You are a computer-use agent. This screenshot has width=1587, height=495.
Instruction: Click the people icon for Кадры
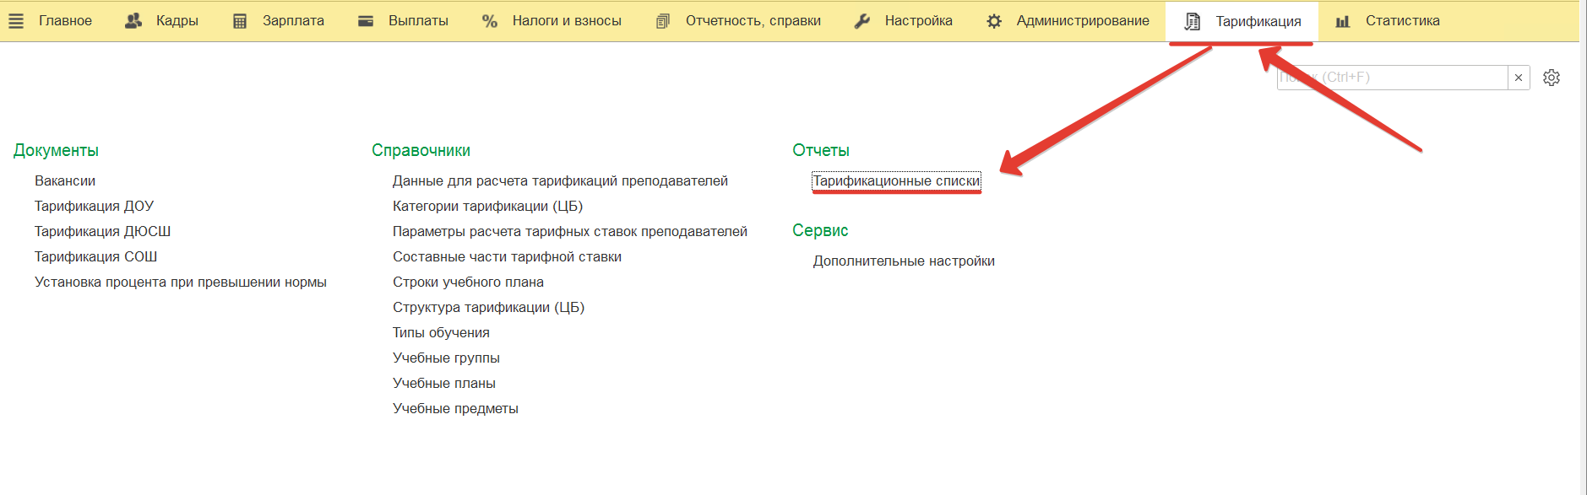tap(133, 21)
